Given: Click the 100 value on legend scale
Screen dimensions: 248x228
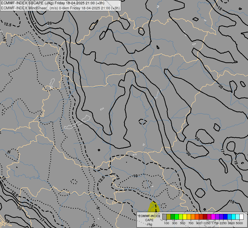Looking at the screenshot, I should 166,223.
